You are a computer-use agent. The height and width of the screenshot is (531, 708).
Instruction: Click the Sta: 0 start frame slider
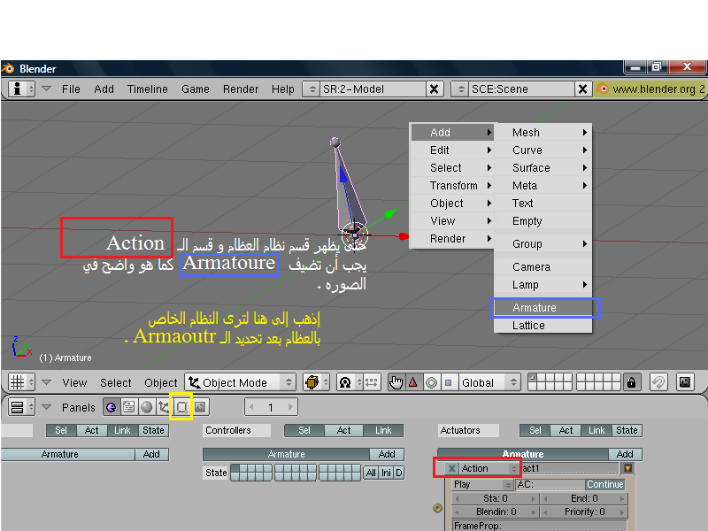496,498
